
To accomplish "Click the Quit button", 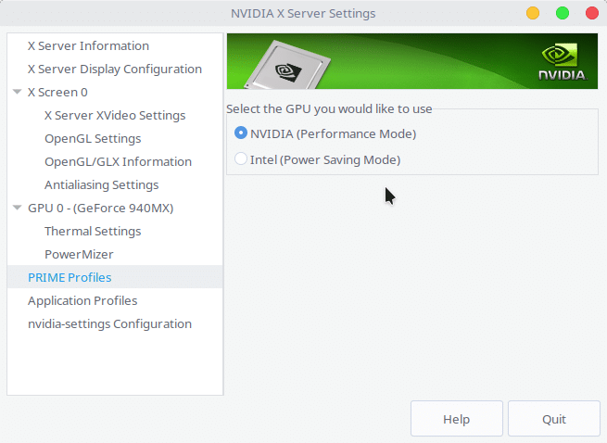I will (x=554, y=419).
